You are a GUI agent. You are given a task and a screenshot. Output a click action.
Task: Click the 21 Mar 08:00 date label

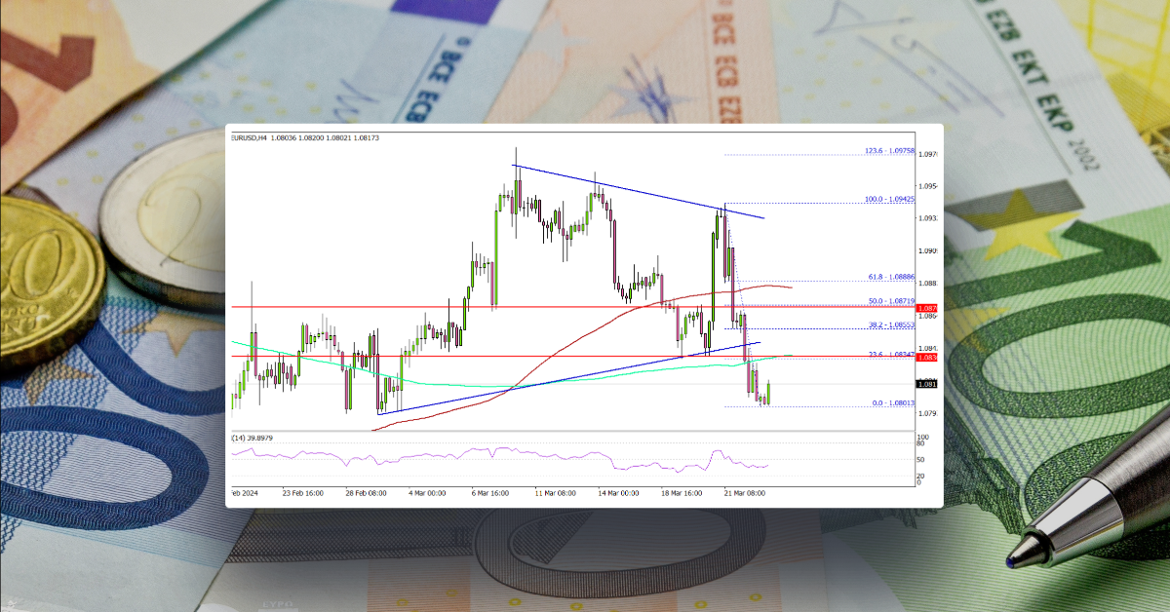click(x=746, y=493)
